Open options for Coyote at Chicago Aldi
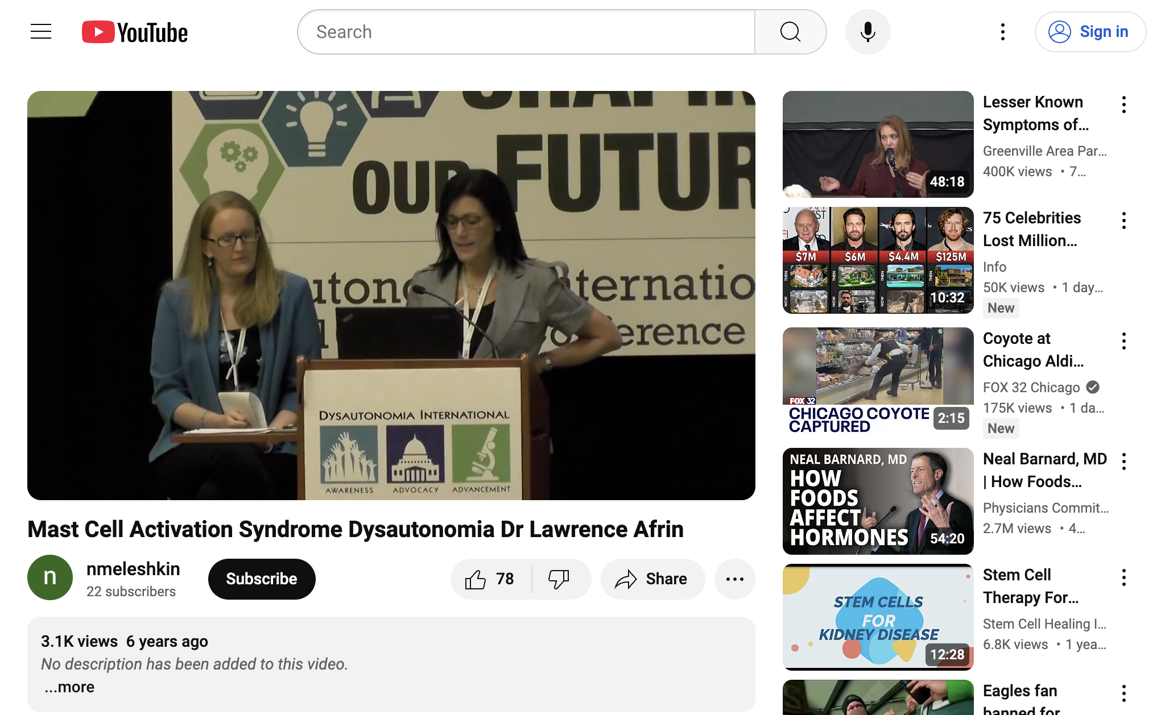1165x715 pixels. pos(1123,341)
